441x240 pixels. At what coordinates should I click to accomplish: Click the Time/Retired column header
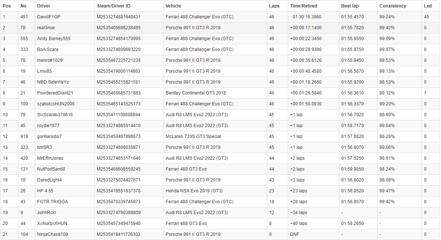pos(304,6)
